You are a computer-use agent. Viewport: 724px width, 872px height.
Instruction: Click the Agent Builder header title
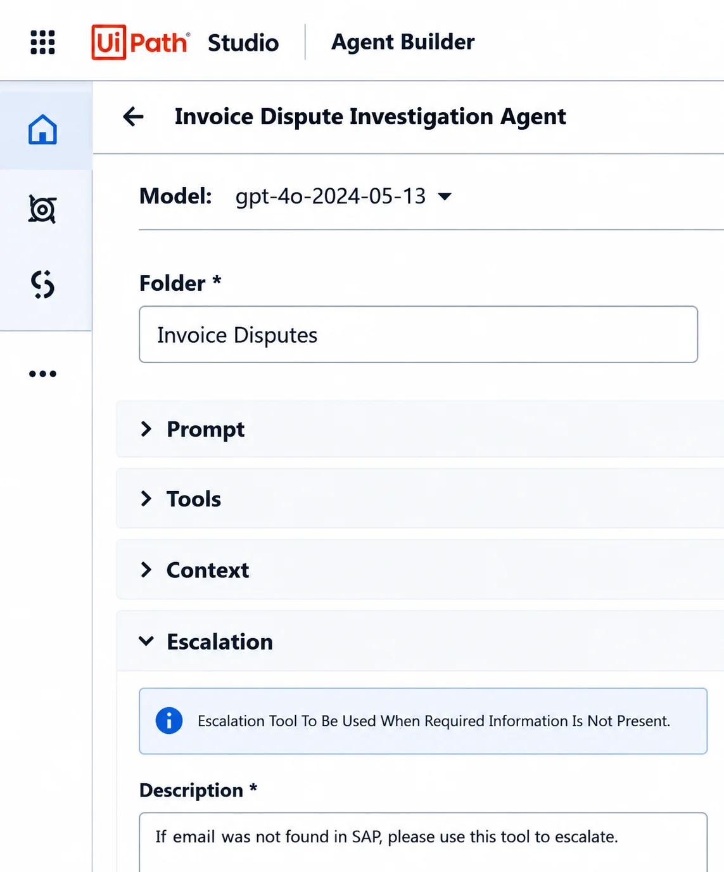click(x=403, y=42)
